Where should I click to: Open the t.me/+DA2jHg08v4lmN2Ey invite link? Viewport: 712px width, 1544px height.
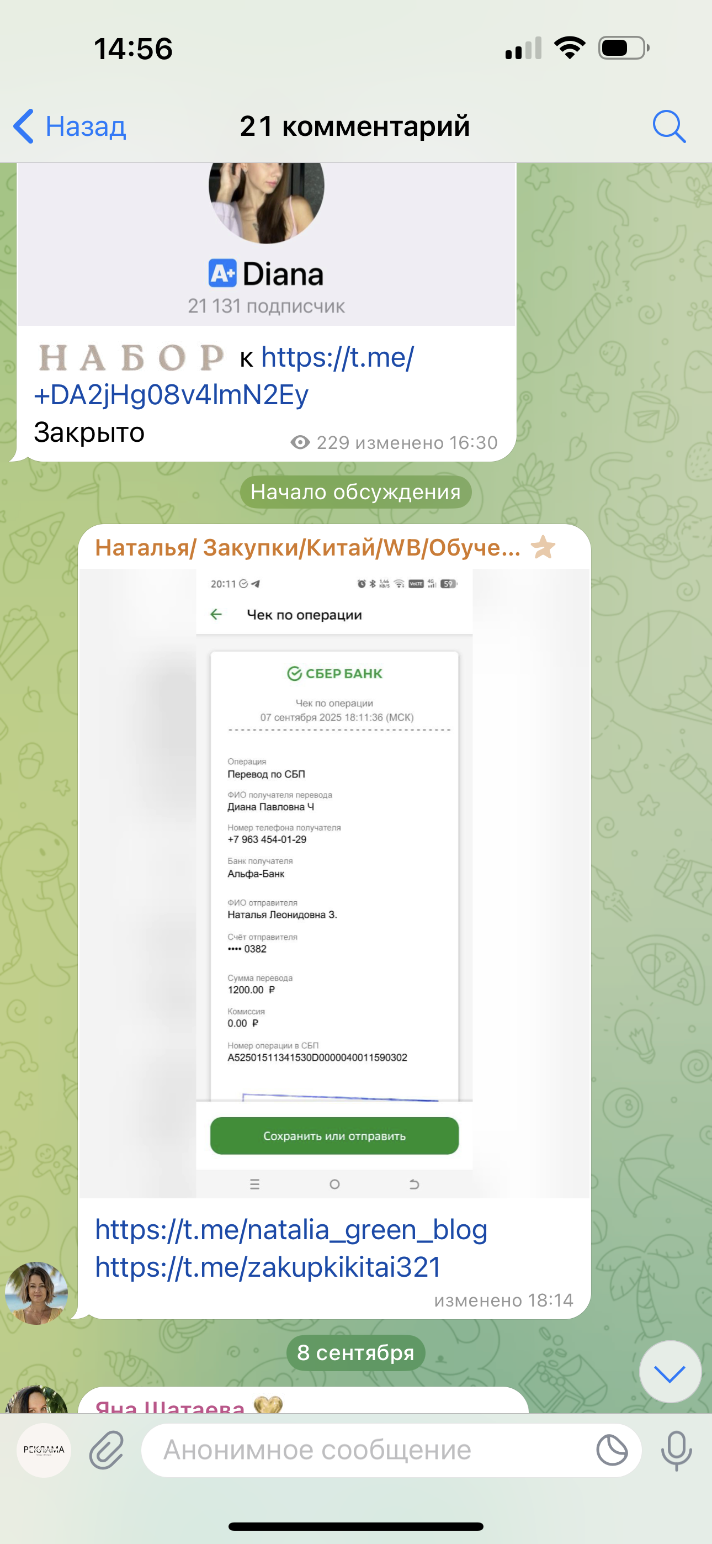(224, 376)
